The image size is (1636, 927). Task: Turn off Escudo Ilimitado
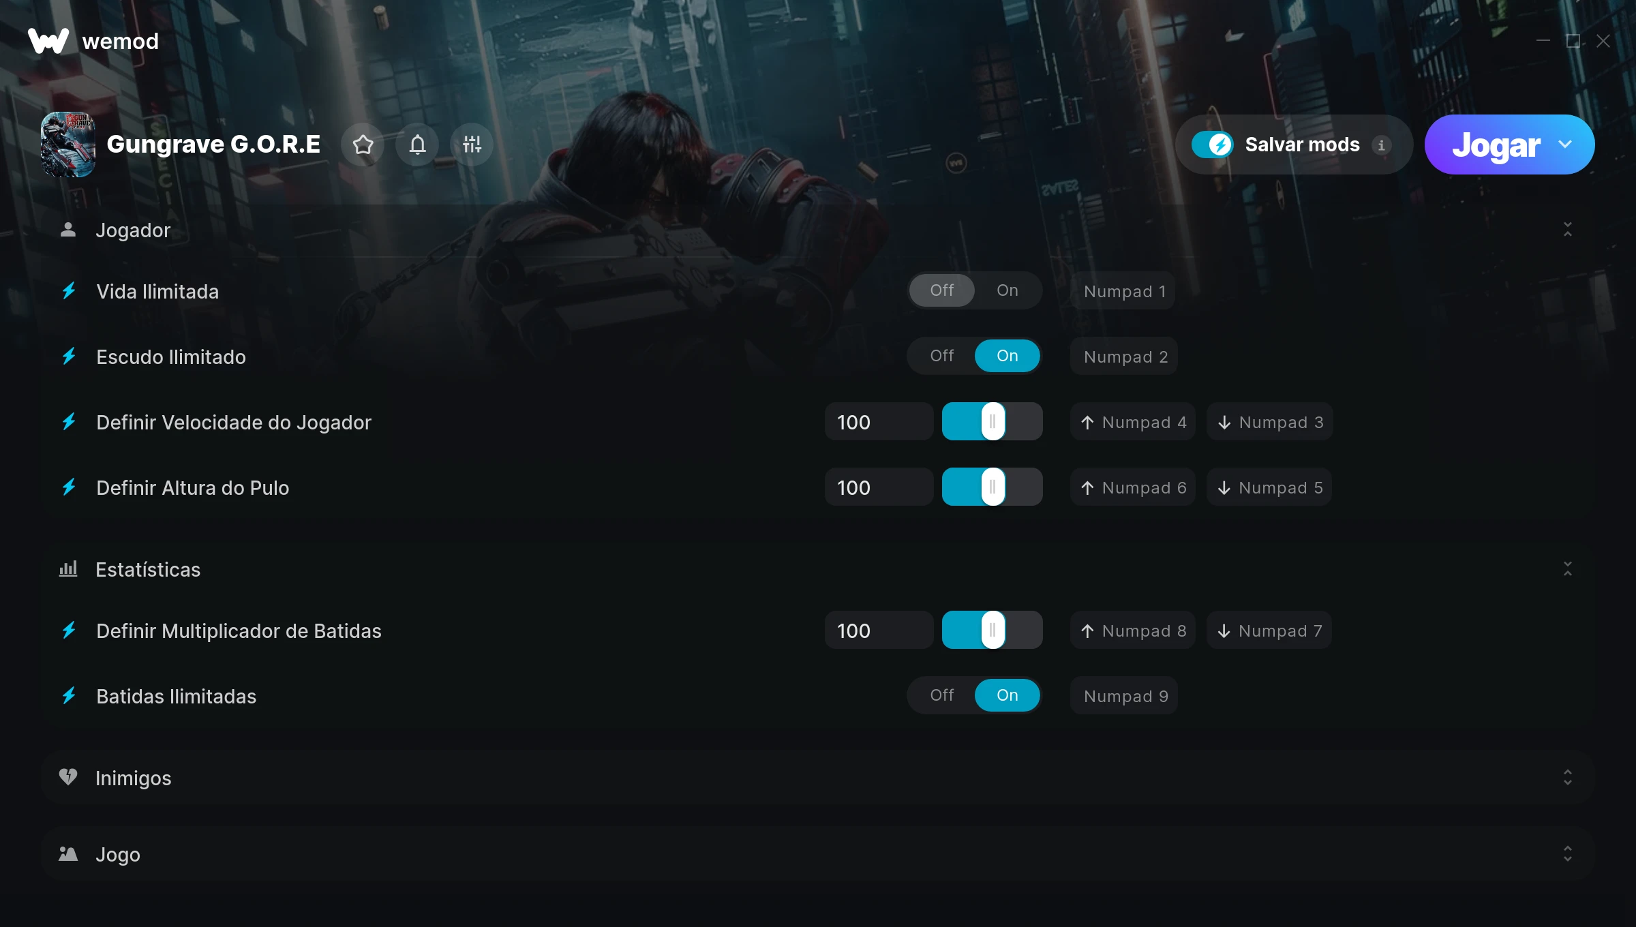click(942, 356)
